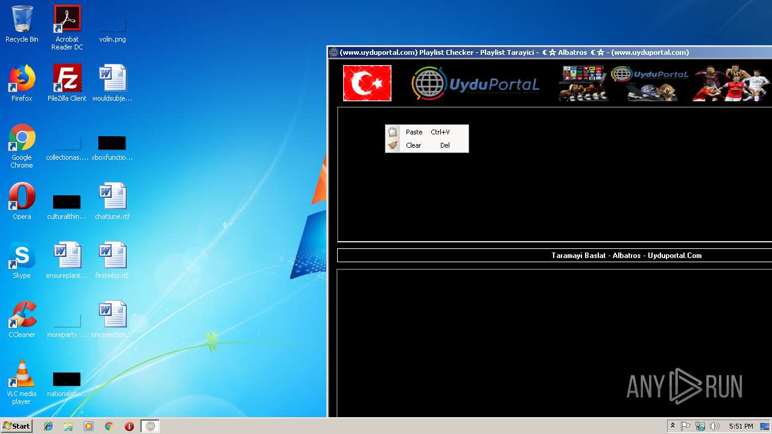Select the wouldsubje... Word document
Image resolution: width=772 pixels, height=434 pixels.
(112, 83)
